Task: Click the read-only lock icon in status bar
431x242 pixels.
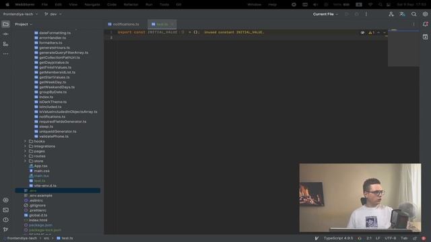Action: point(415,238)
